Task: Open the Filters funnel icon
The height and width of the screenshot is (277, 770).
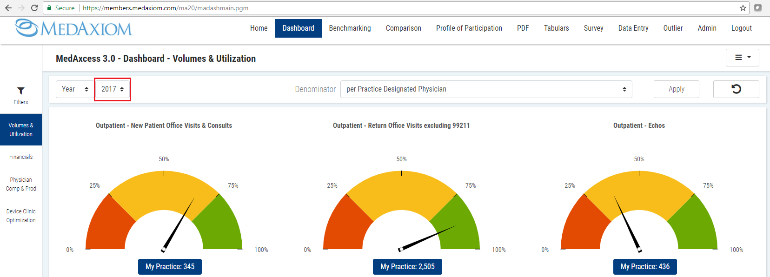Action: coord(21,91)
